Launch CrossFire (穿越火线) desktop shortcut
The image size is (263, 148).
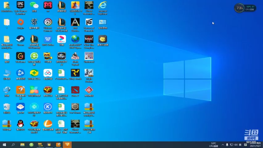click(48, 91)
